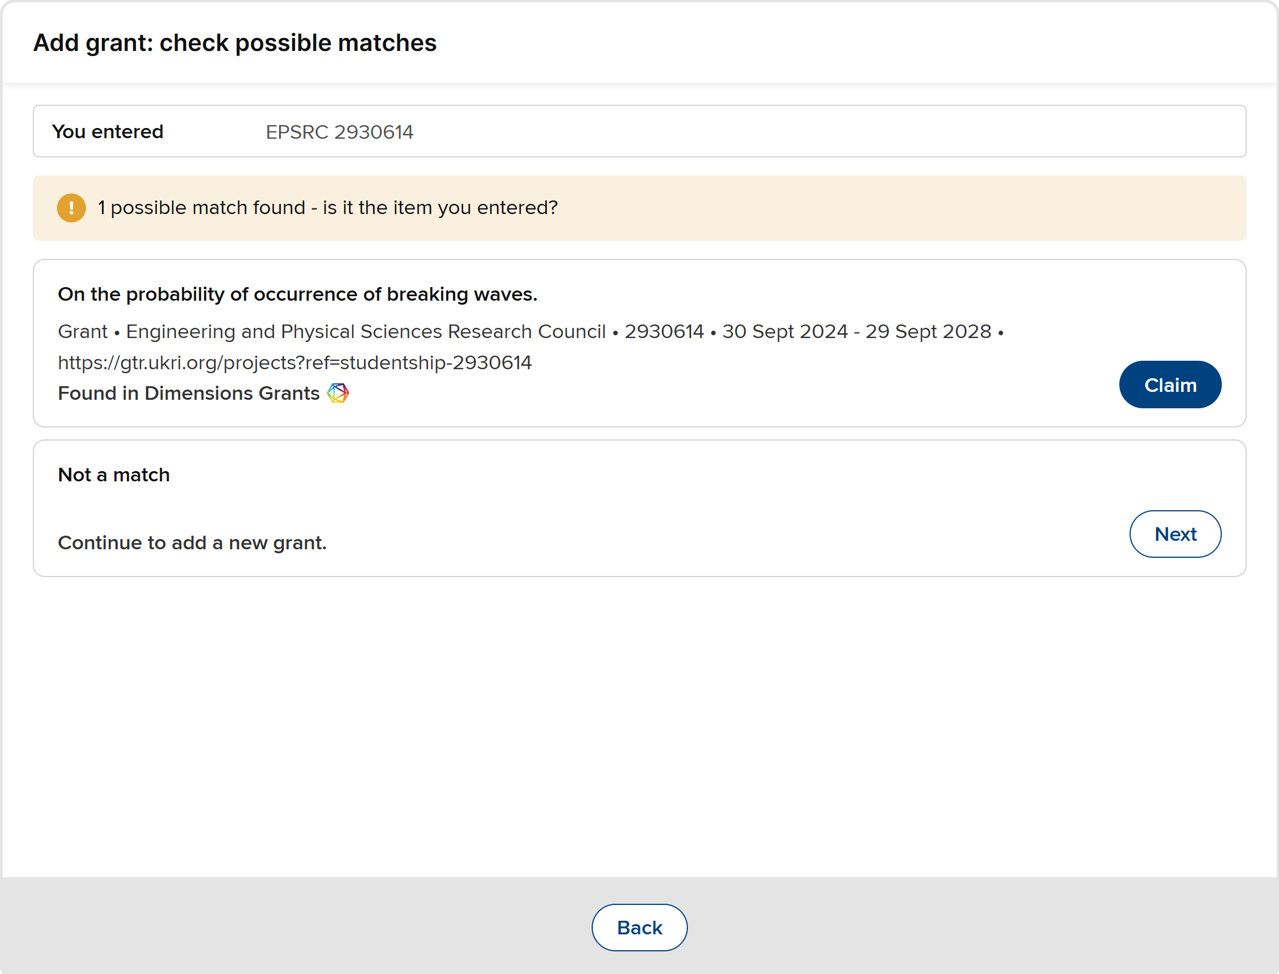Click "Engineering and Physical Sciences Research Council" funder

tap(366, 332)
